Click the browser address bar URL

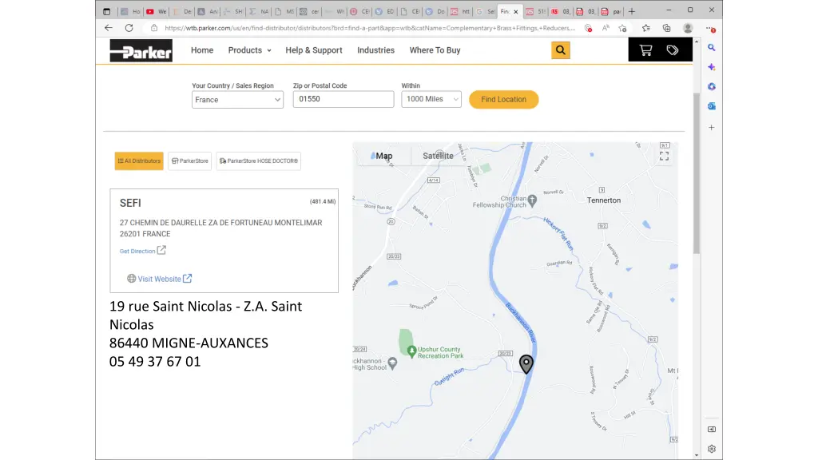[x=370, y=28]
